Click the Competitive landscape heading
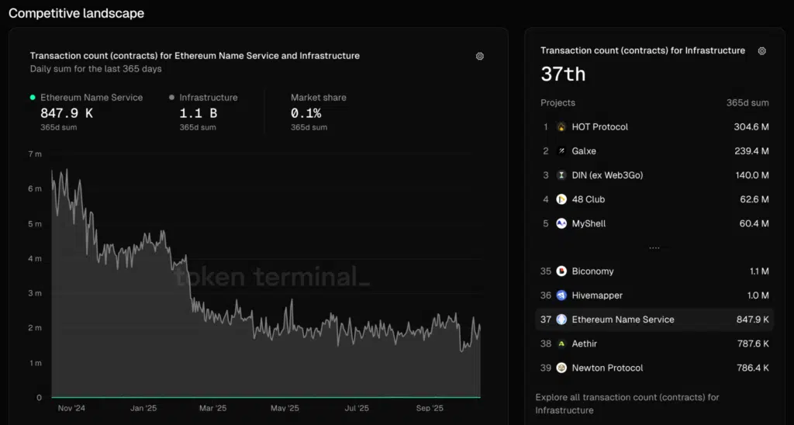 coord(77,14)
